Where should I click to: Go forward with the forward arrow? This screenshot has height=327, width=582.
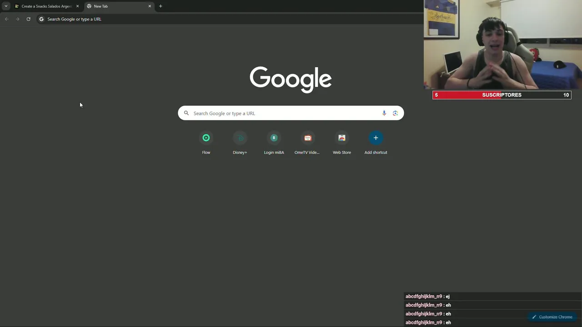[x=17, y=19]
